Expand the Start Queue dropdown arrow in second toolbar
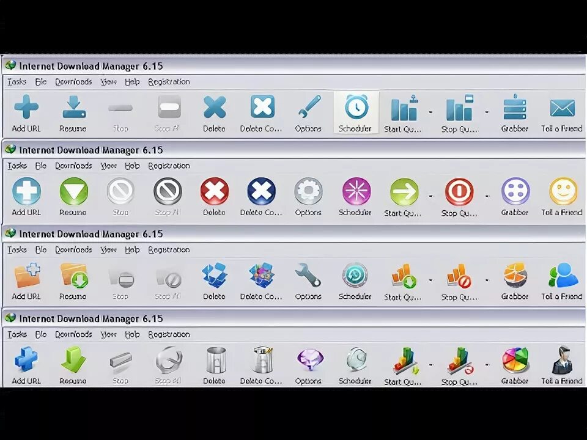This screenshot has width=587, height=440. [x=430, y=196]
